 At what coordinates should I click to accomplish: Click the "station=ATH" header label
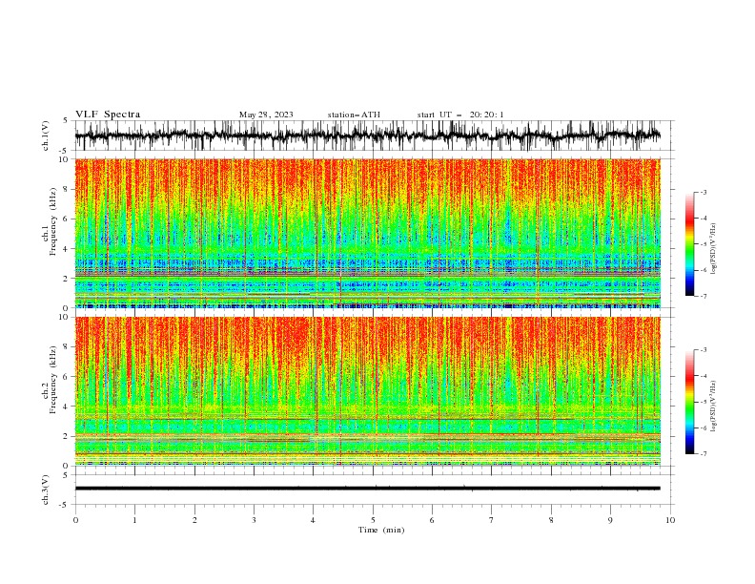(354, 115)
